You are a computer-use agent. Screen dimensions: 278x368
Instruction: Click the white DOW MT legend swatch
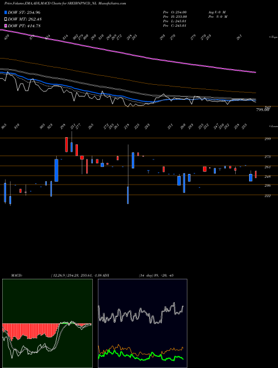pos(6,19)
